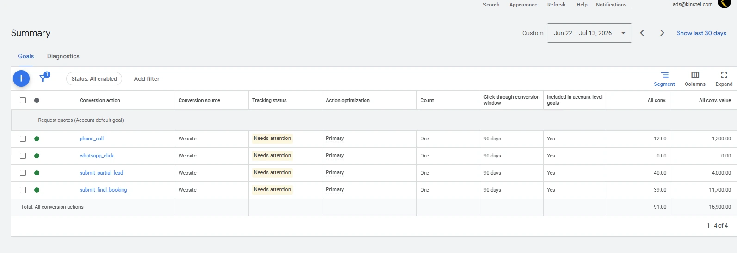Click the 1 - 4 of 4 pagination text
This screenshot has height=253, width=737.
717,226
